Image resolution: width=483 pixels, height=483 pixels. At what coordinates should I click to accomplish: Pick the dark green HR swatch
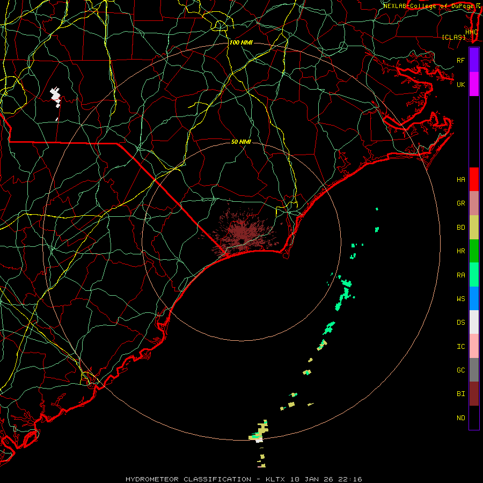474,251
